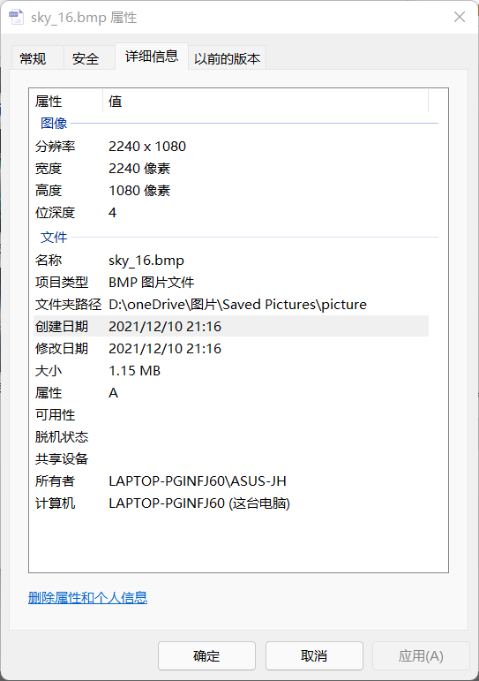
Task: Click the 应用(A) button
Action: click(421, 655)
